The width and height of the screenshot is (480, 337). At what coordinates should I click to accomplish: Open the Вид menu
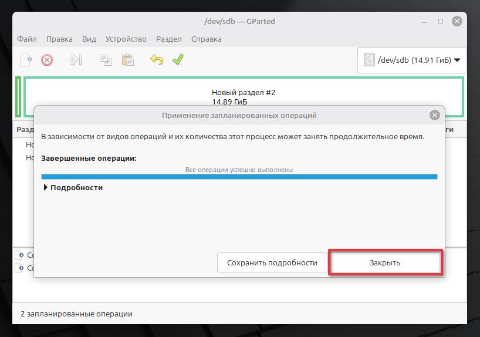89,39
